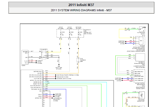Click the fuel level sensor resistor symbol
This screenshot has height=107, width=155.
click(x=142, y=95)
